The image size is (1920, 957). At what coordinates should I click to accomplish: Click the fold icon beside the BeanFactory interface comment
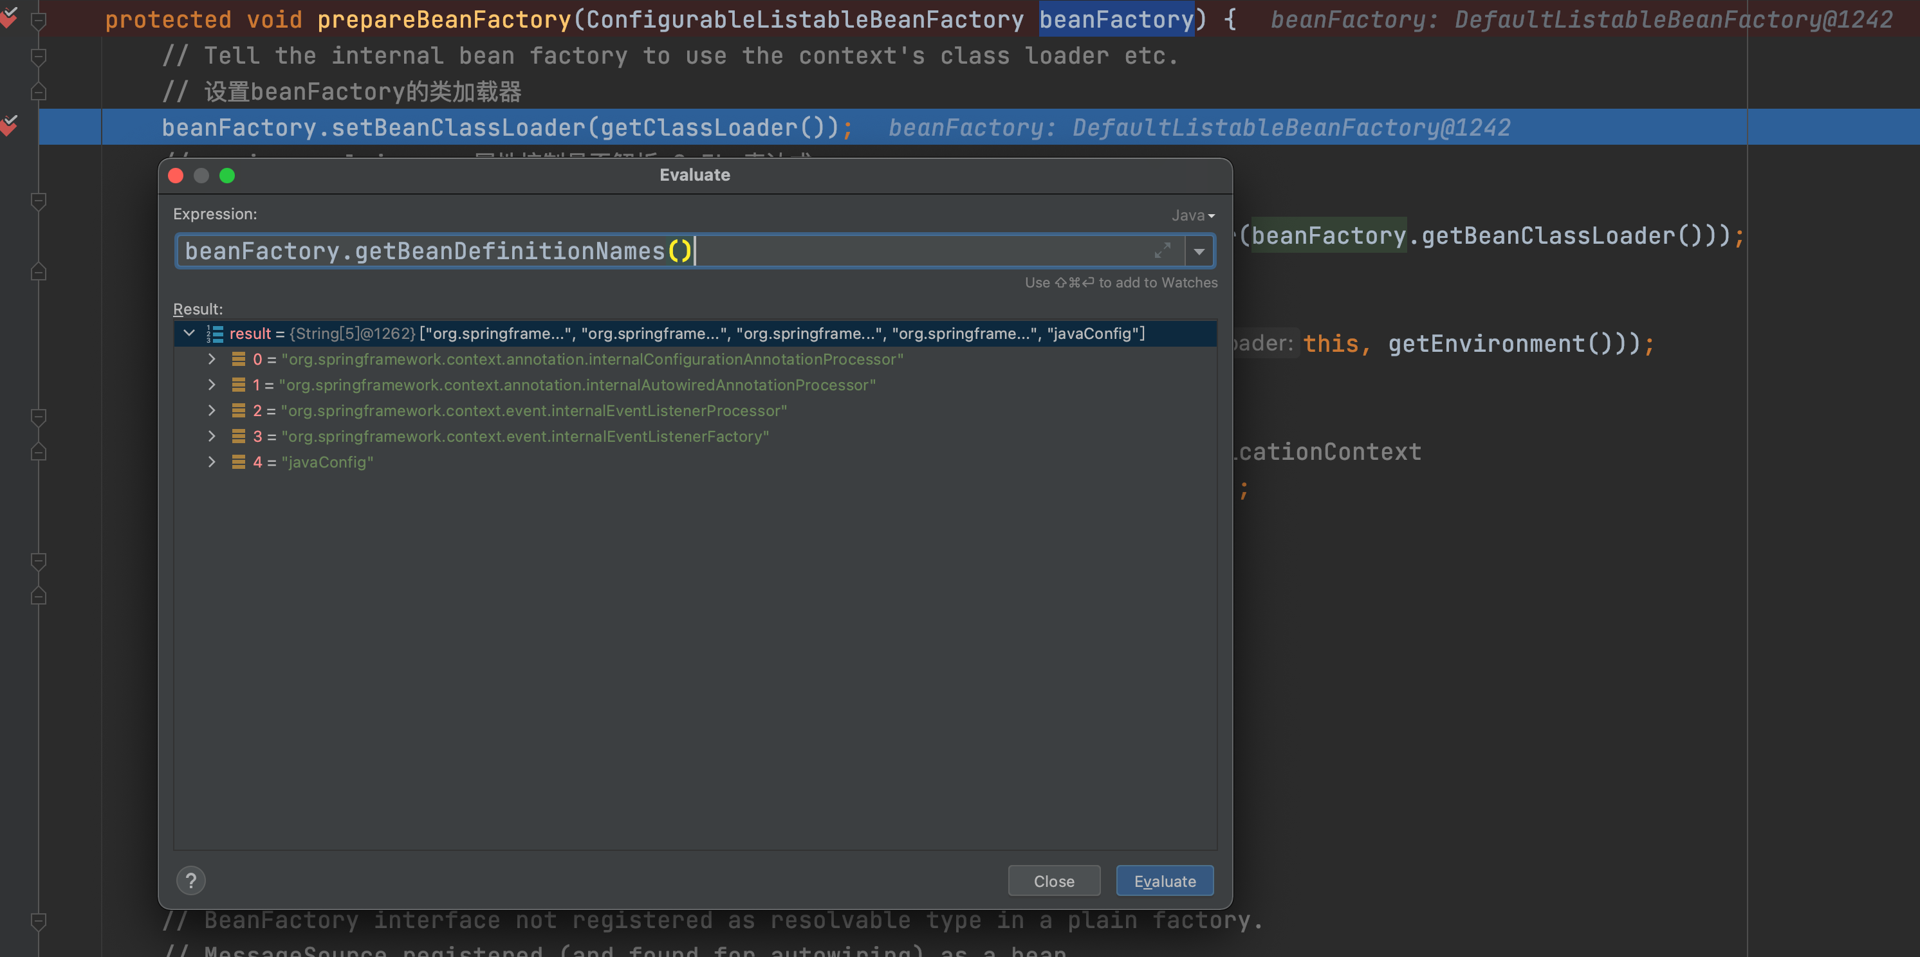tap(39, 921)
